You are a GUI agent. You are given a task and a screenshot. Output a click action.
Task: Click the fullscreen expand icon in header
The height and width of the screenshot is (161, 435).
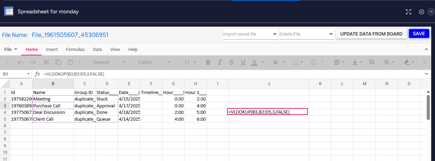[409, 12]
